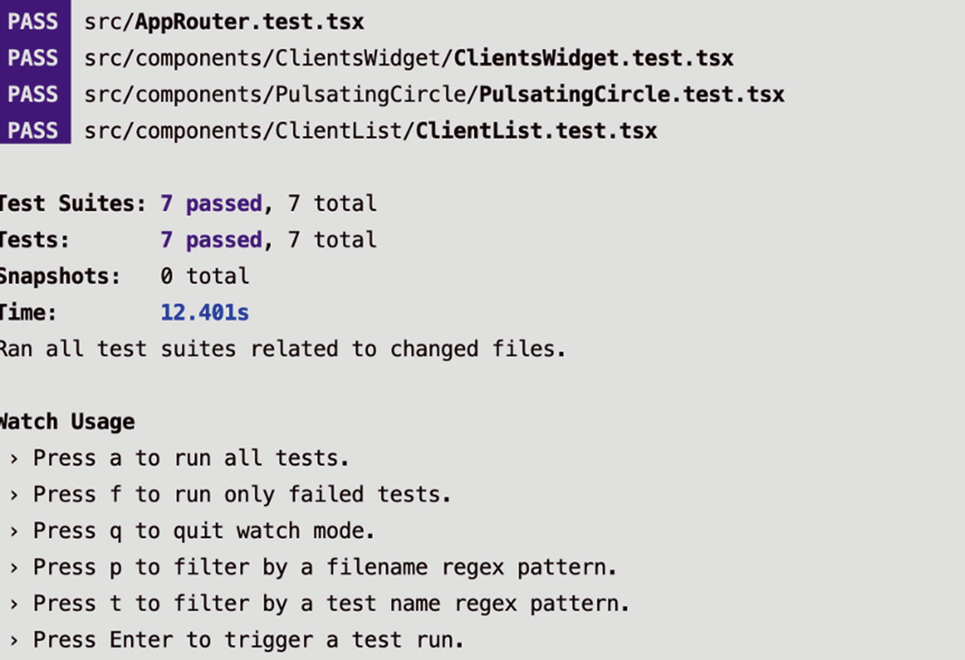The width and height of the screenshot is (965, 660).
Task: Click the Test Suites "7 passed" count
Action: pos(211,203)
